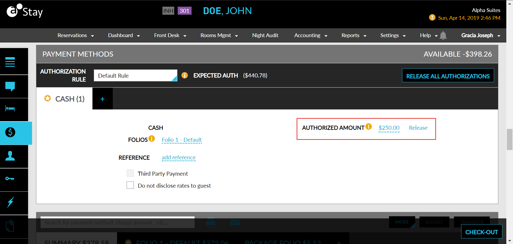Expand the Accounting menu
Screen dimensions: 513x244
tap(311, 36)
